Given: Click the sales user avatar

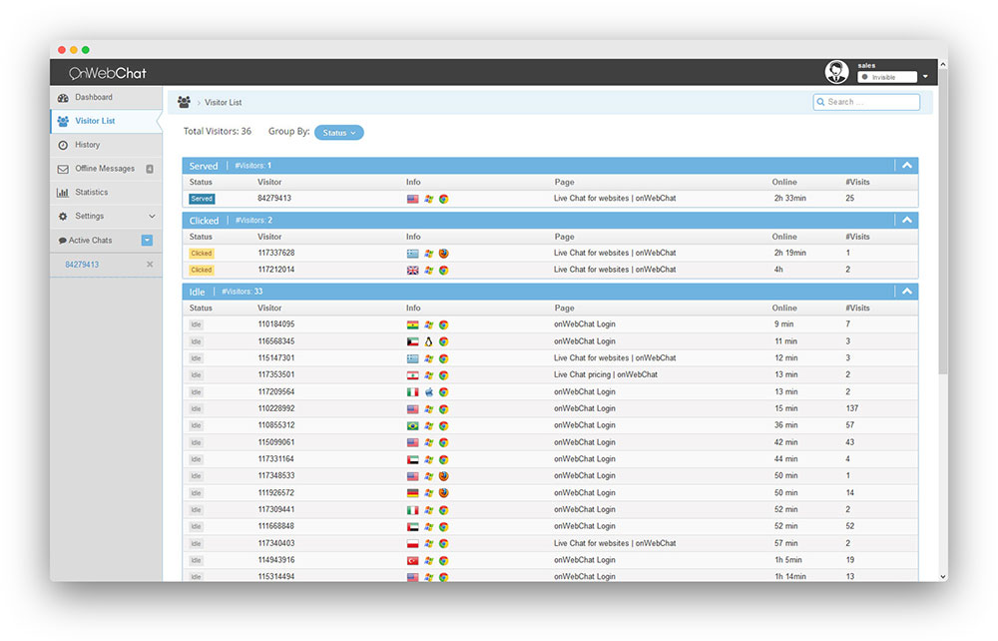Looking at the screenshot, I should point(837,72).
